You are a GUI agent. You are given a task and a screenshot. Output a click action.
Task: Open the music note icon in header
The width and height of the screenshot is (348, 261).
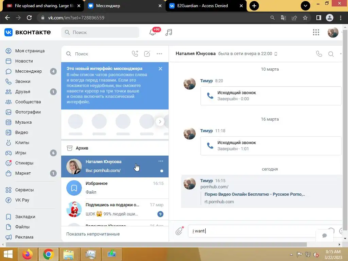[169, 32]
